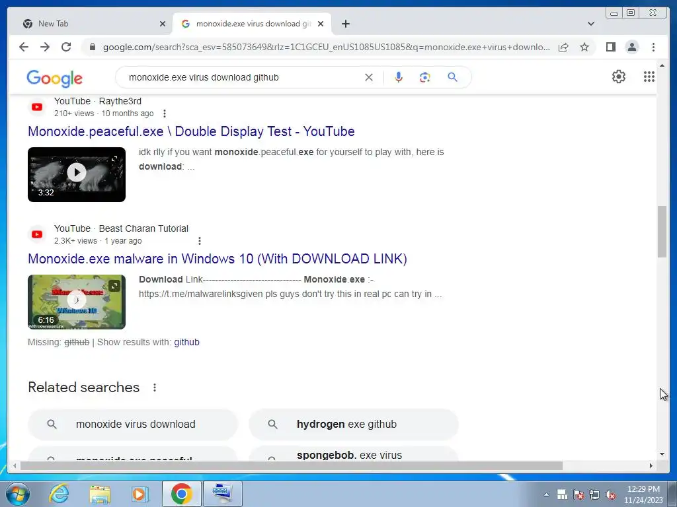Search spongebob. exe virus suggestion
The width and height of the screenshot is (677, 507).
354,454
